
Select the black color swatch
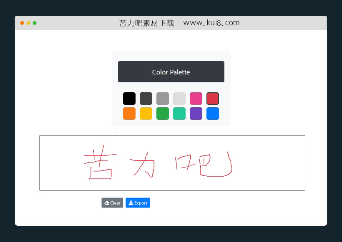pos(129,98)
